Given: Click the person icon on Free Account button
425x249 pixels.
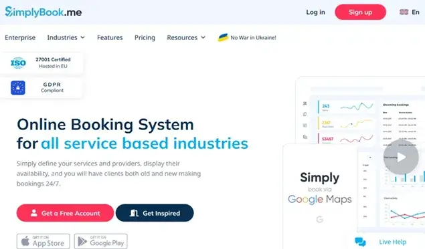Looking at the screenshot, I should click(x=34, y=213).
